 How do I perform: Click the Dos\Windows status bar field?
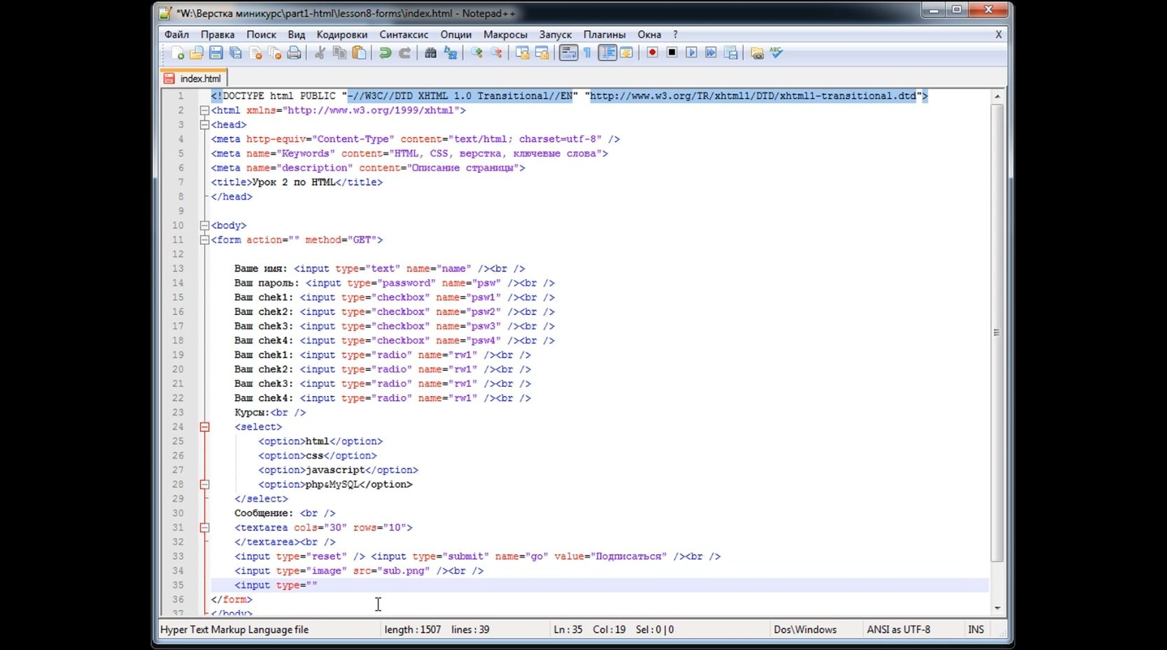(805, 630)
